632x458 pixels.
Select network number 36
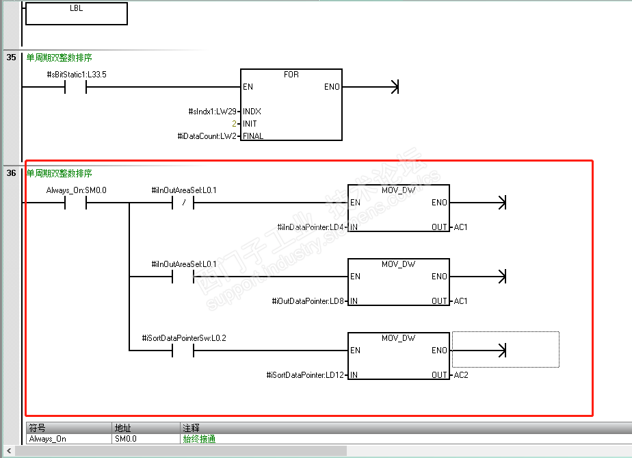click(11, 173)
